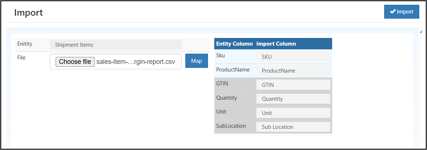Click the GTIN entity column label
The height and width of the screenshot is (150, 427).
point(222,84)
